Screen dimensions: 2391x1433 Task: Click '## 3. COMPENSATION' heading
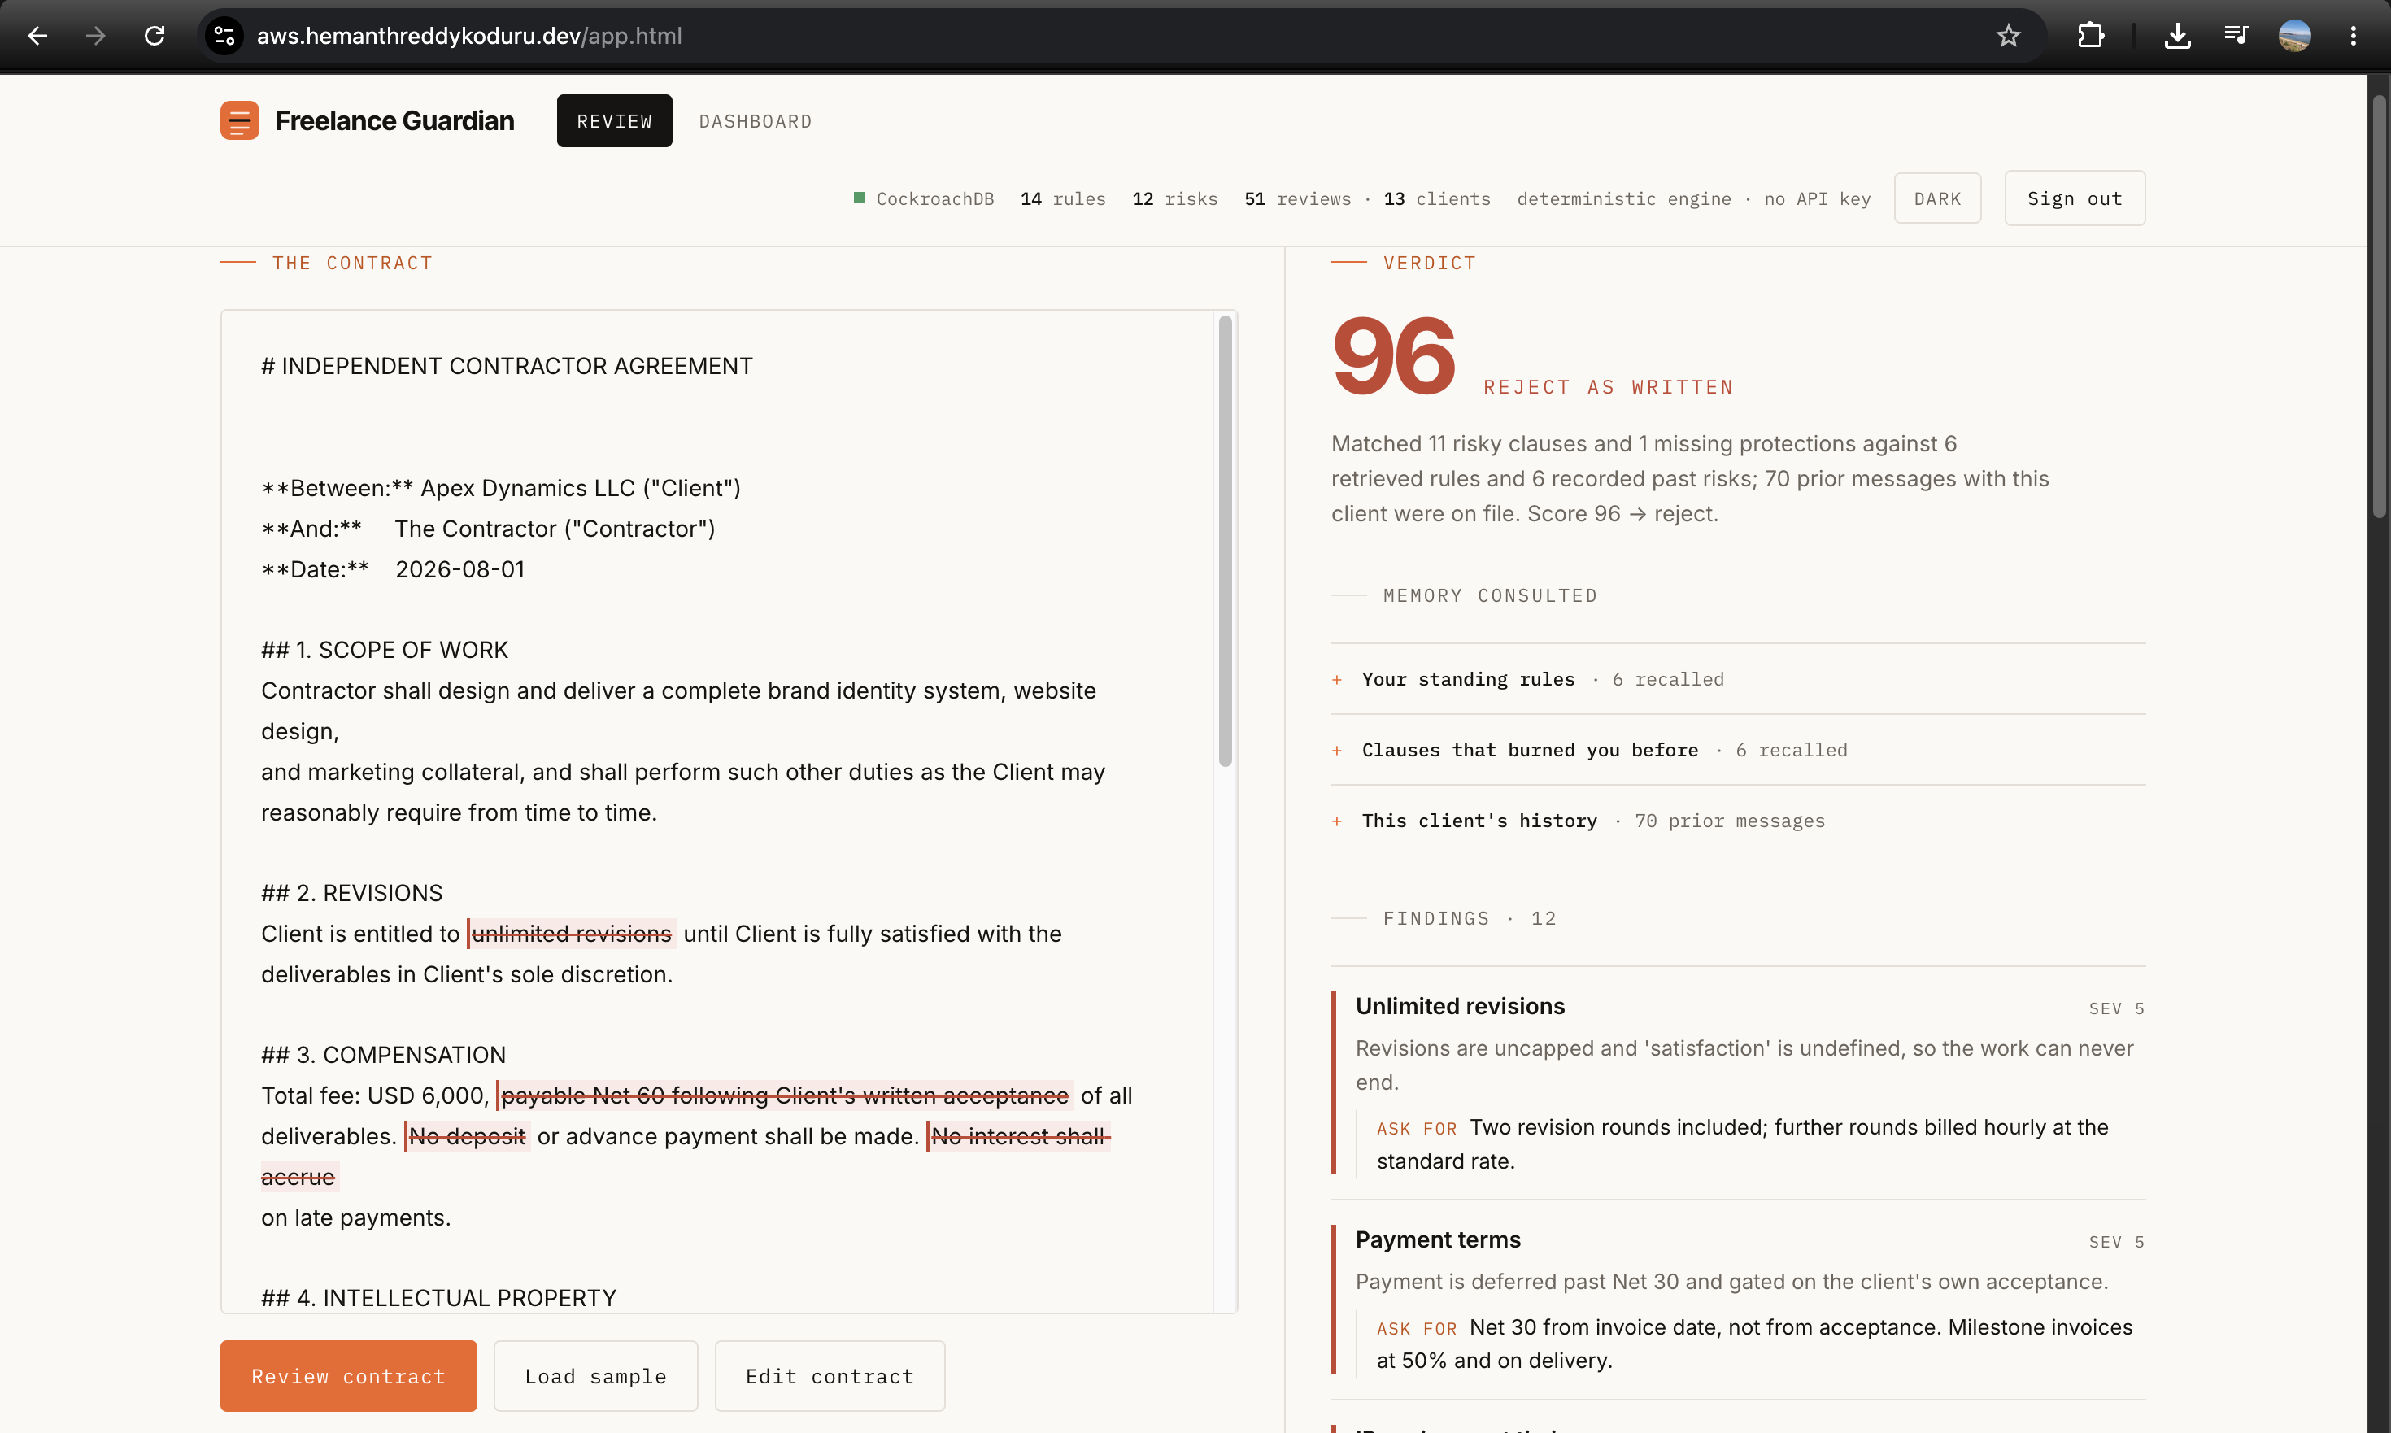point(383,1055)
